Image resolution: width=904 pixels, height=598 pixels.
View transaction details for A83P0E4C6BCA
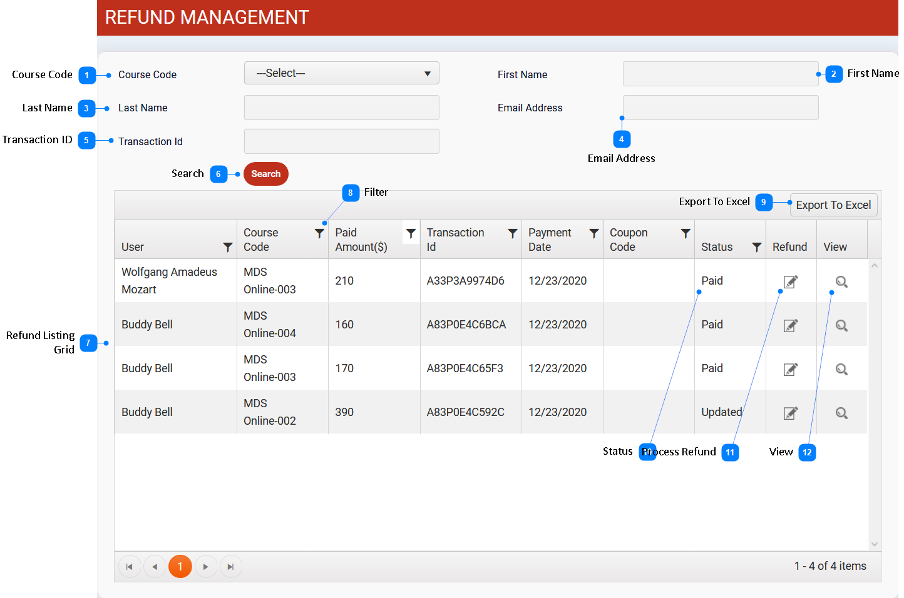841,326
